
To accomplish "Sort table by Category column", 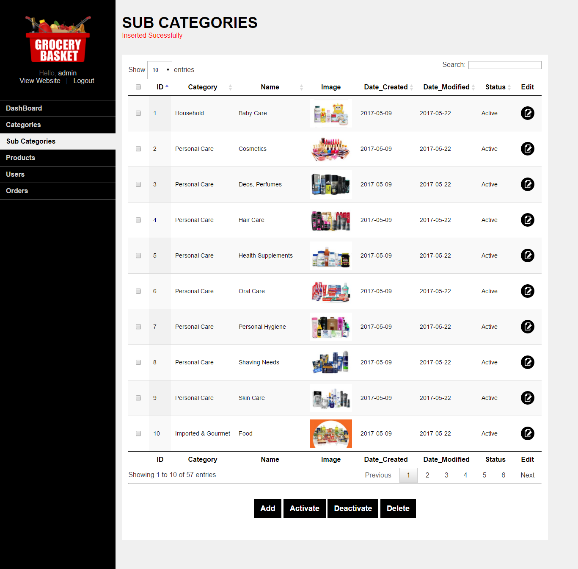I will 203,87.
